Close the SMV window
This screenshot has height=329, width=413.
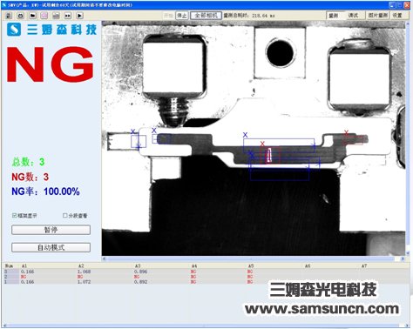coord(407,5)
